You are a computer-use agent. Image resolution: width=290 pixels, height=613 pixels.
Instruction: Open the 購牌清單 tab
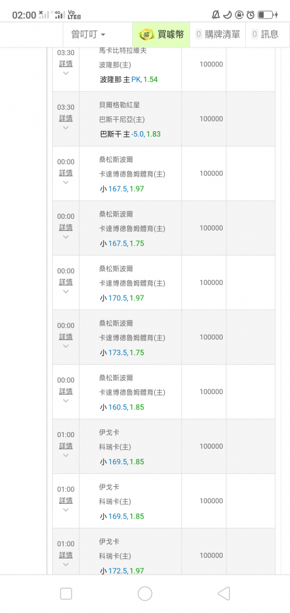click(x=218, y=34)
